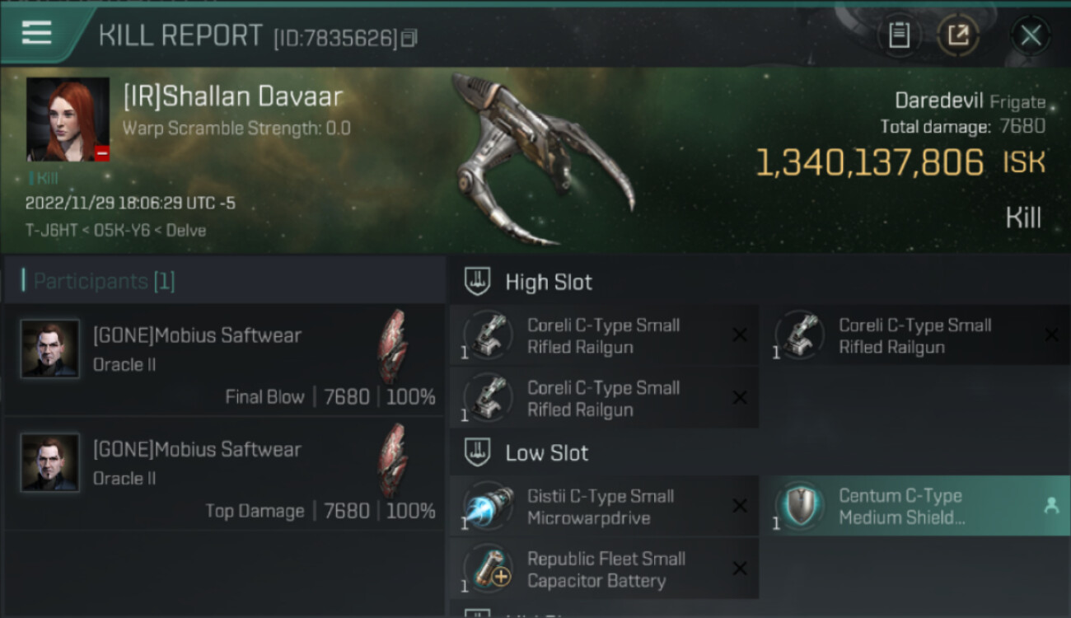Screen dimensions: 1071x618
Task: Click Top Damage Mobius Saftwear portrait
Action: click(x=50, y=463)
